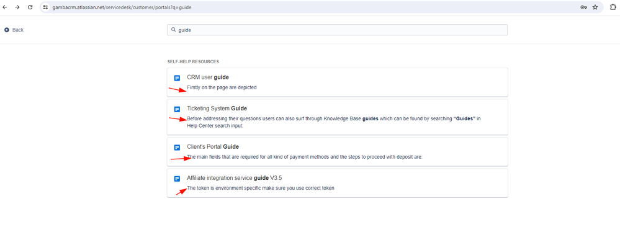
Task: Open the Ticketing System Guide article
Action: pos(217,108)
